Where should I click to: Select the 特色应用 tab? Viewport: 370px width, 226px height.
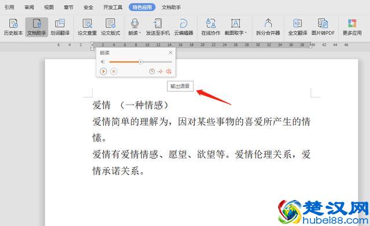tap(142, 8)
